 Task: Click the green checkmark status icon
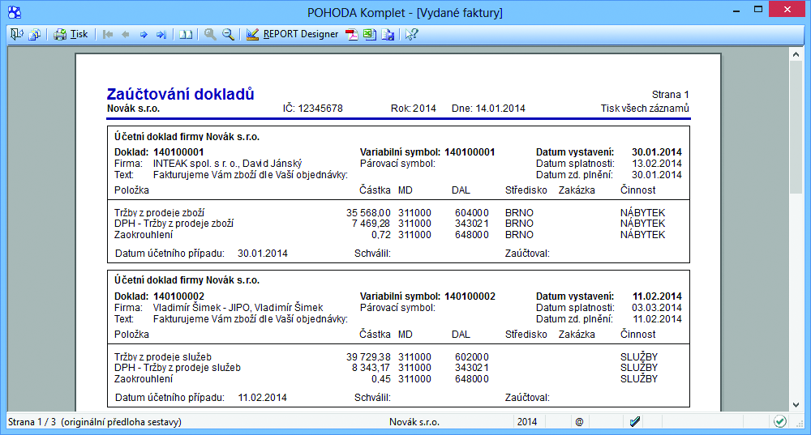tap(780, 421)
